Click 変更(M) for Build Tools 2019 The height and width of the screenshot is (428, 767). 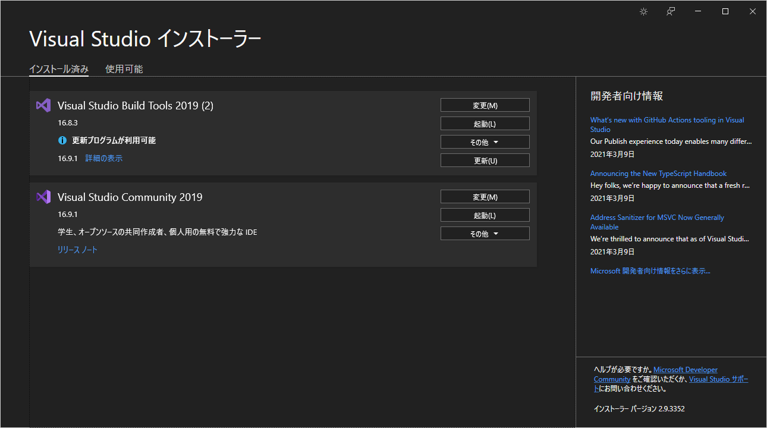coord(485,105)
